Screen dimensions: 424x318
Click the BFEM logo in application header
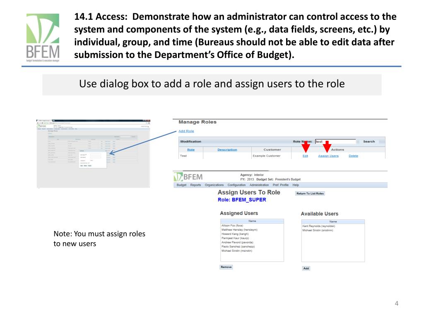pos(188,177)
